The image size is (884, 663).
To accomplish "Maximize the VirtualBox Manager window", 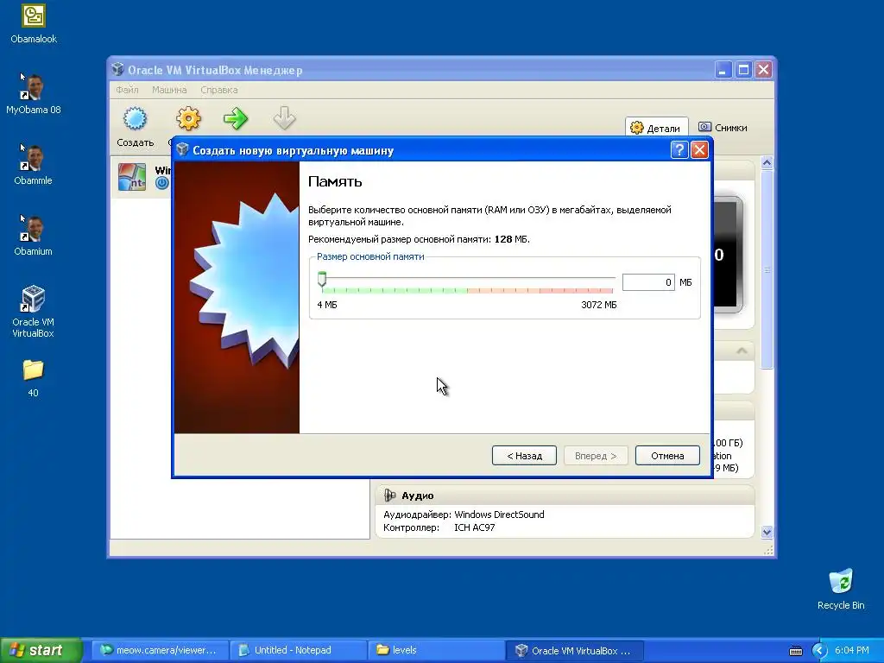I will coord(743,70).
